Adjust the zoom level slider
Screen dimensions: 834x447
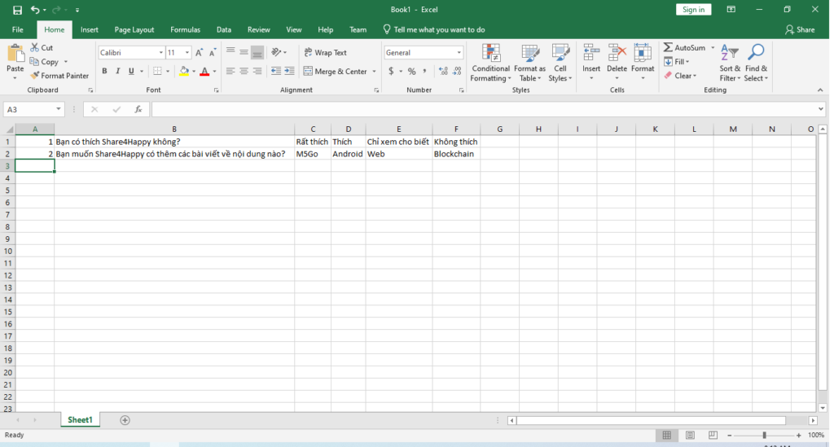(764, 436)
